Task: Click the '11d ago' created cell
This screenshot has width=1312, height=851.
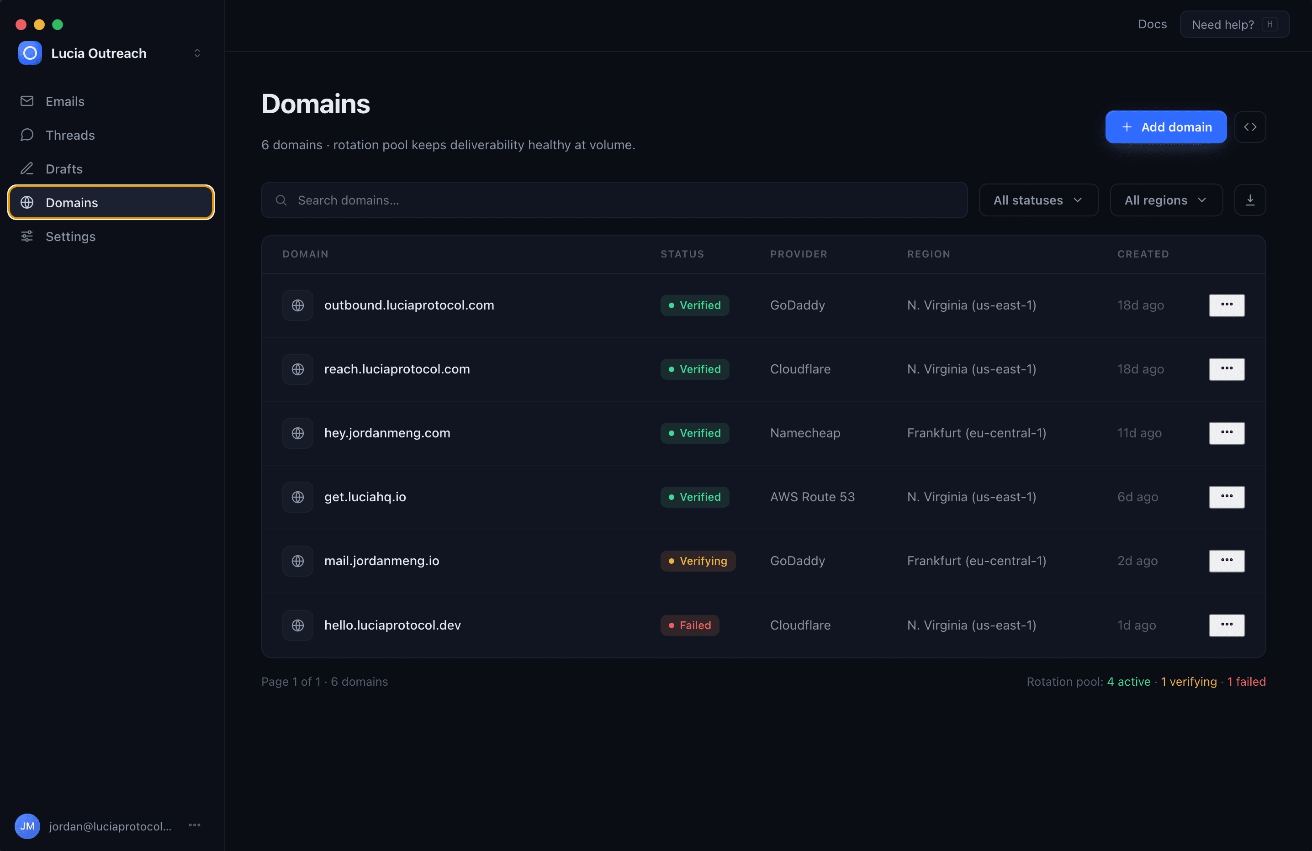Action: (x=1139, y=433)
